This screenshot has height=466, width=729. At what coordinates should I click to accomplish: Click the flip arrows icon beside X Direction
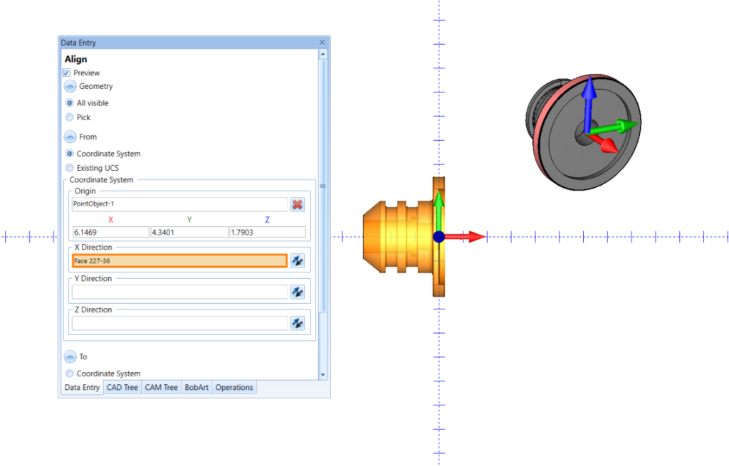298,260
